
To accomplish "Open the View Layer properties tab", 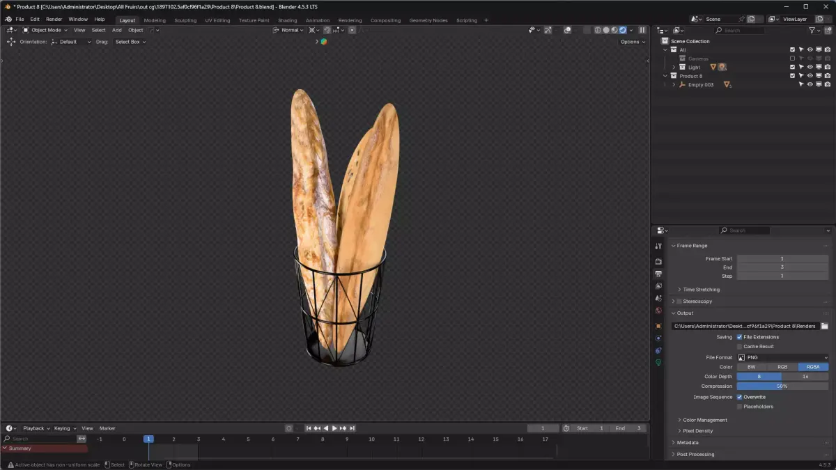I will [658, 285].
